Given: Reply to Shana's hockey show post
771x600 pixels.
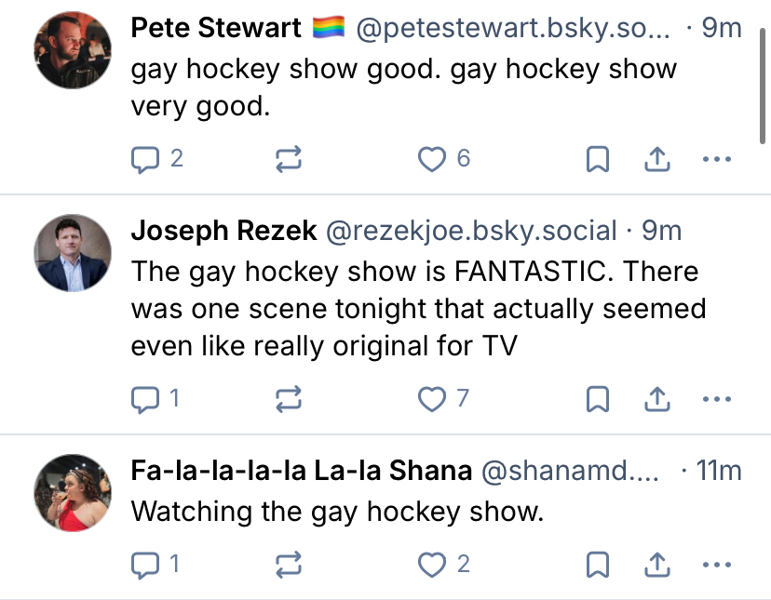Looking at the screenshot, I should (x=145, y=564).
